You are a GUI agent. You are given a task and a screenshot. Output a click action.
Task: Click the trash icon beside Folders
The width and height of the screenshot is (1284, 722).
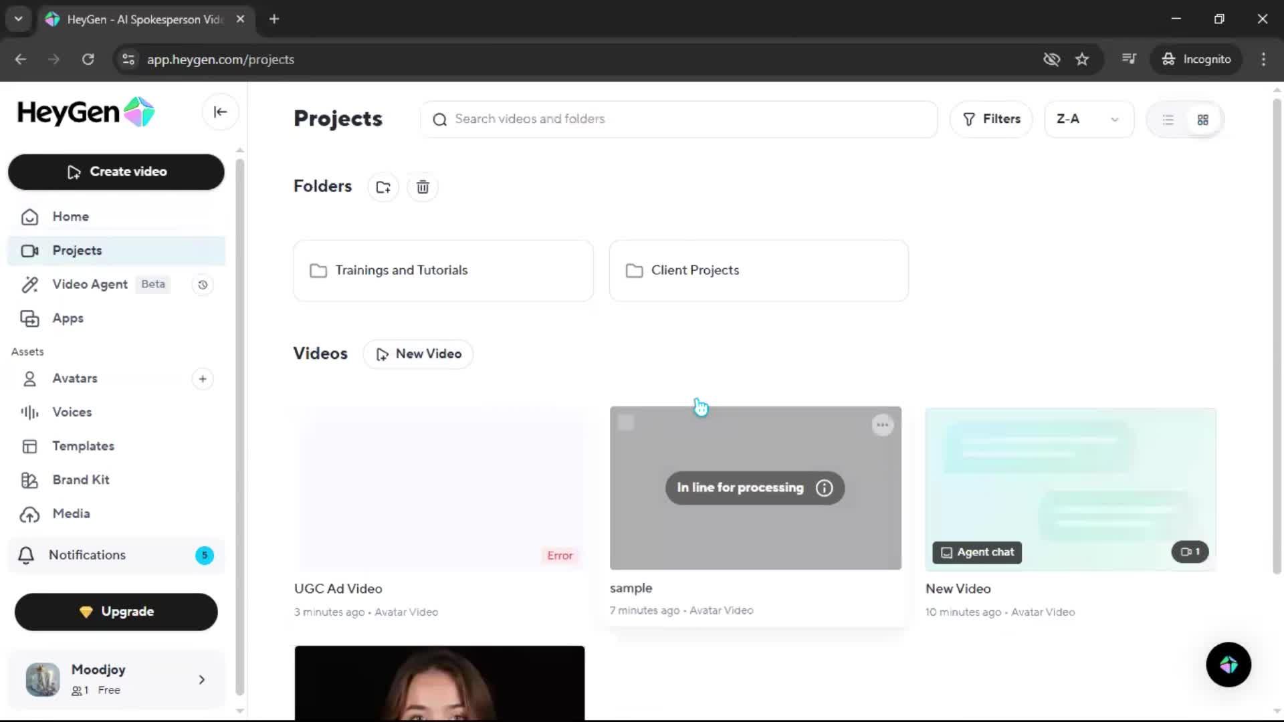click(x=423, y=187)
